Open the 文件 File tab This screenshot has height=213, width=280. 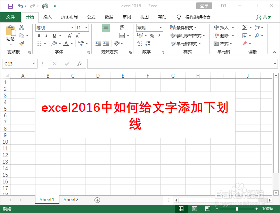point(10,17)
